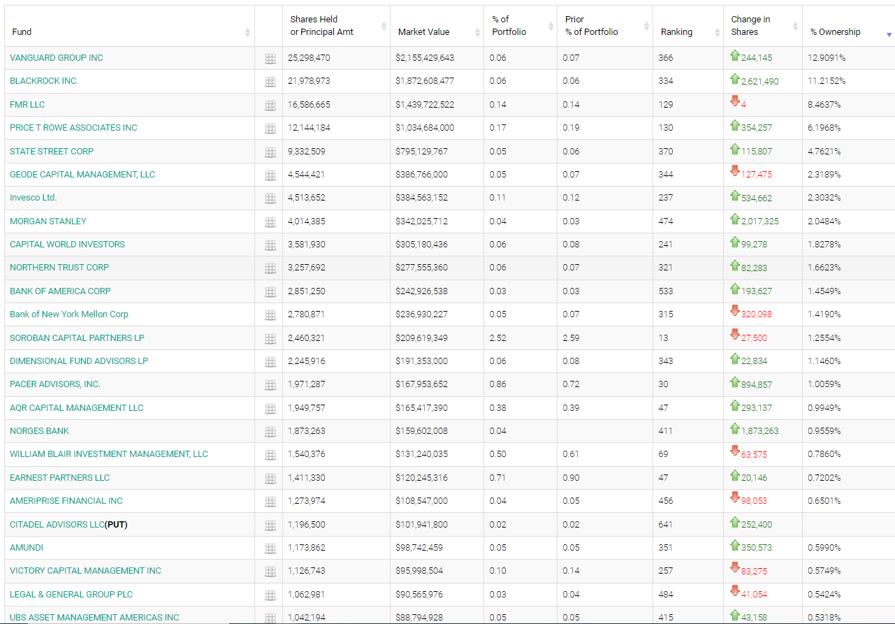The height and width of the screenshot is (624, 895).
Task: Open VANGUARD GROUP INC fund link
Action: click(57, 58)
